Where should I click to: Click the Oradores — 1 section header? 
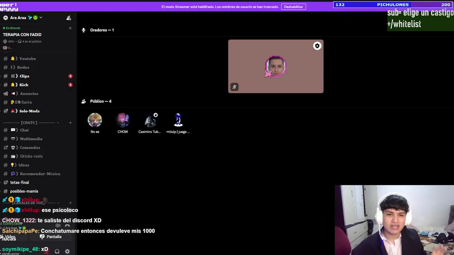(102, 30)
